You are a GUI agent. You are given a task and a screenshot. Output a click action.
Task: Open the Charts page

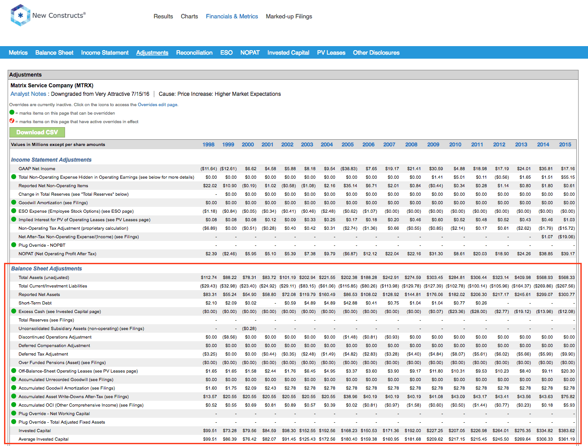point(189,17)
